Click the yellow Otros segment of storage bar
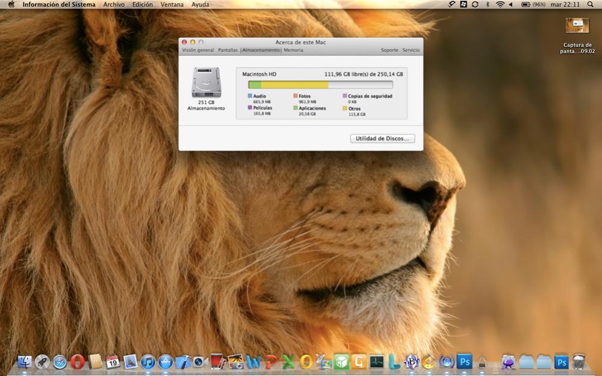The height and width of the screenshot is (376, 602). (x=294, y=85)
